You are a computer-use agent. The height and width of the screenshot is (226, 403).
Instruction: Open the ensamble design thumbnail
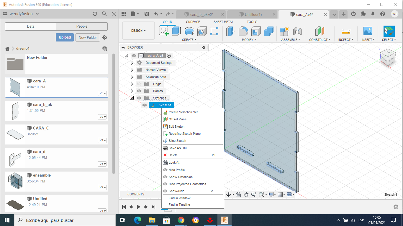[15, 181]
